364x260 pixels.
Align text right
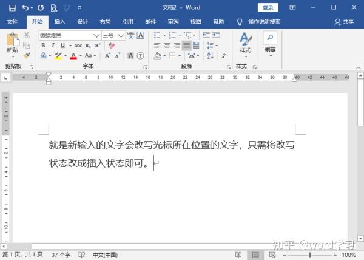tap(177, 46)
